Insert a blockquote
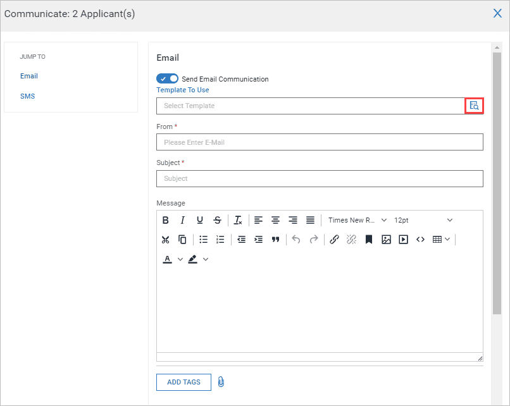 tap(275, 240)
